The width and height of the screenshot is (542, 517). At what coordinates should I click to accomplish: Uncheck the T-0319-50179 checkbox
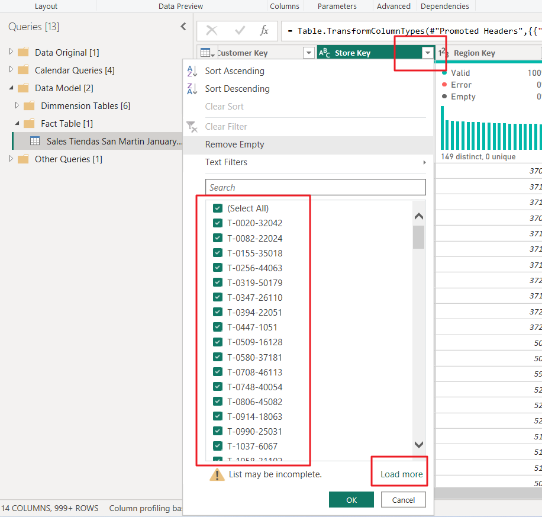(x=218, y=282)
